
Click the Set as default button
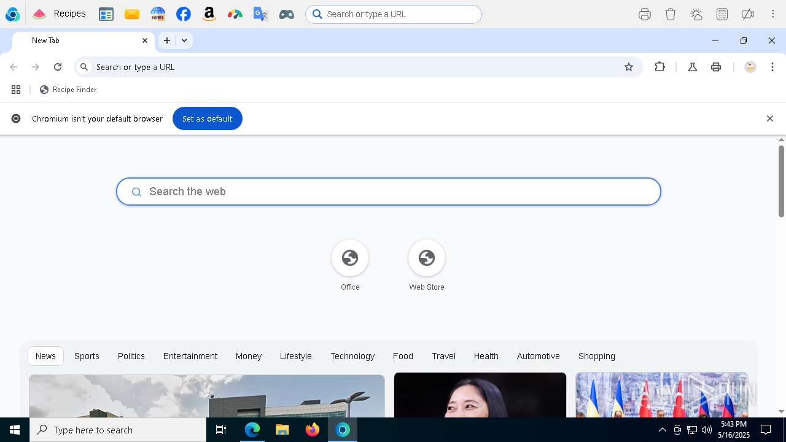(x=207, y=118)
